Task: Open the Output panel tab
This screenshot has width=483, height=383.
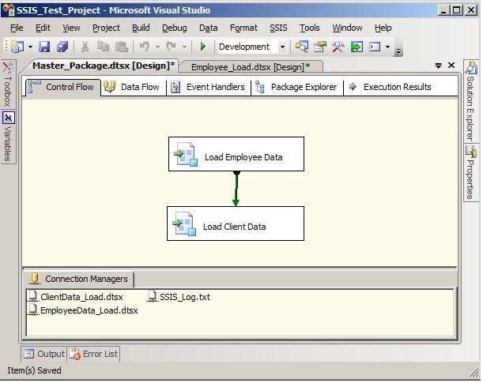Action: coord(44,355)
